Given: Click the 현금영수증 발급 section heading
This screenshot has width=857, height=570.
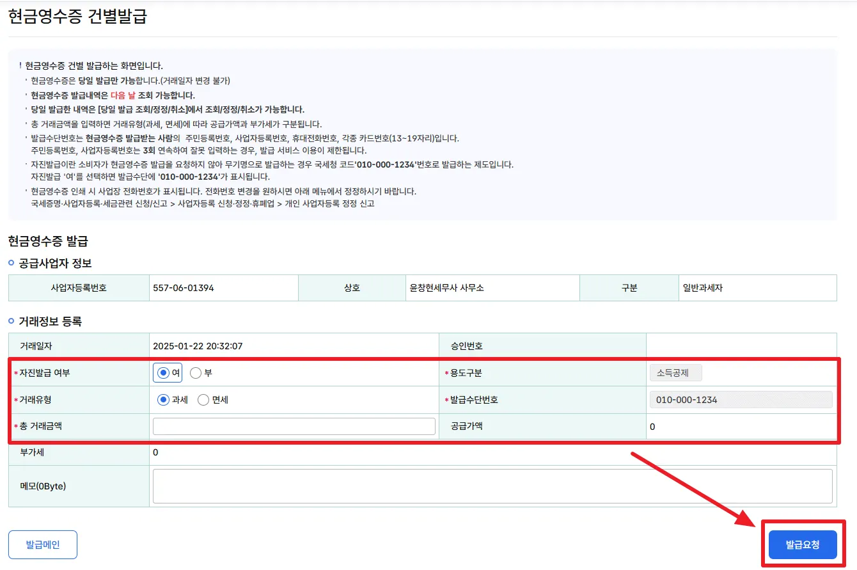Looking at the screenshot, I should pos(48,241).
